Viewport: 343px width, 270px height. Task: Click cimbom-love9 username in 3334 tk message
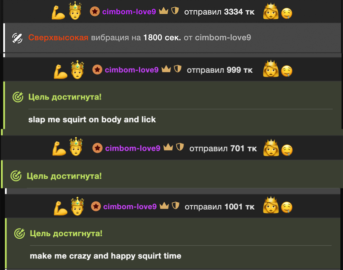point(129,12)
